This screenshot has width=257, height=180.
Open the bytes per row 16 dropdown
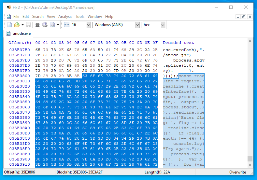click(89, 25)
